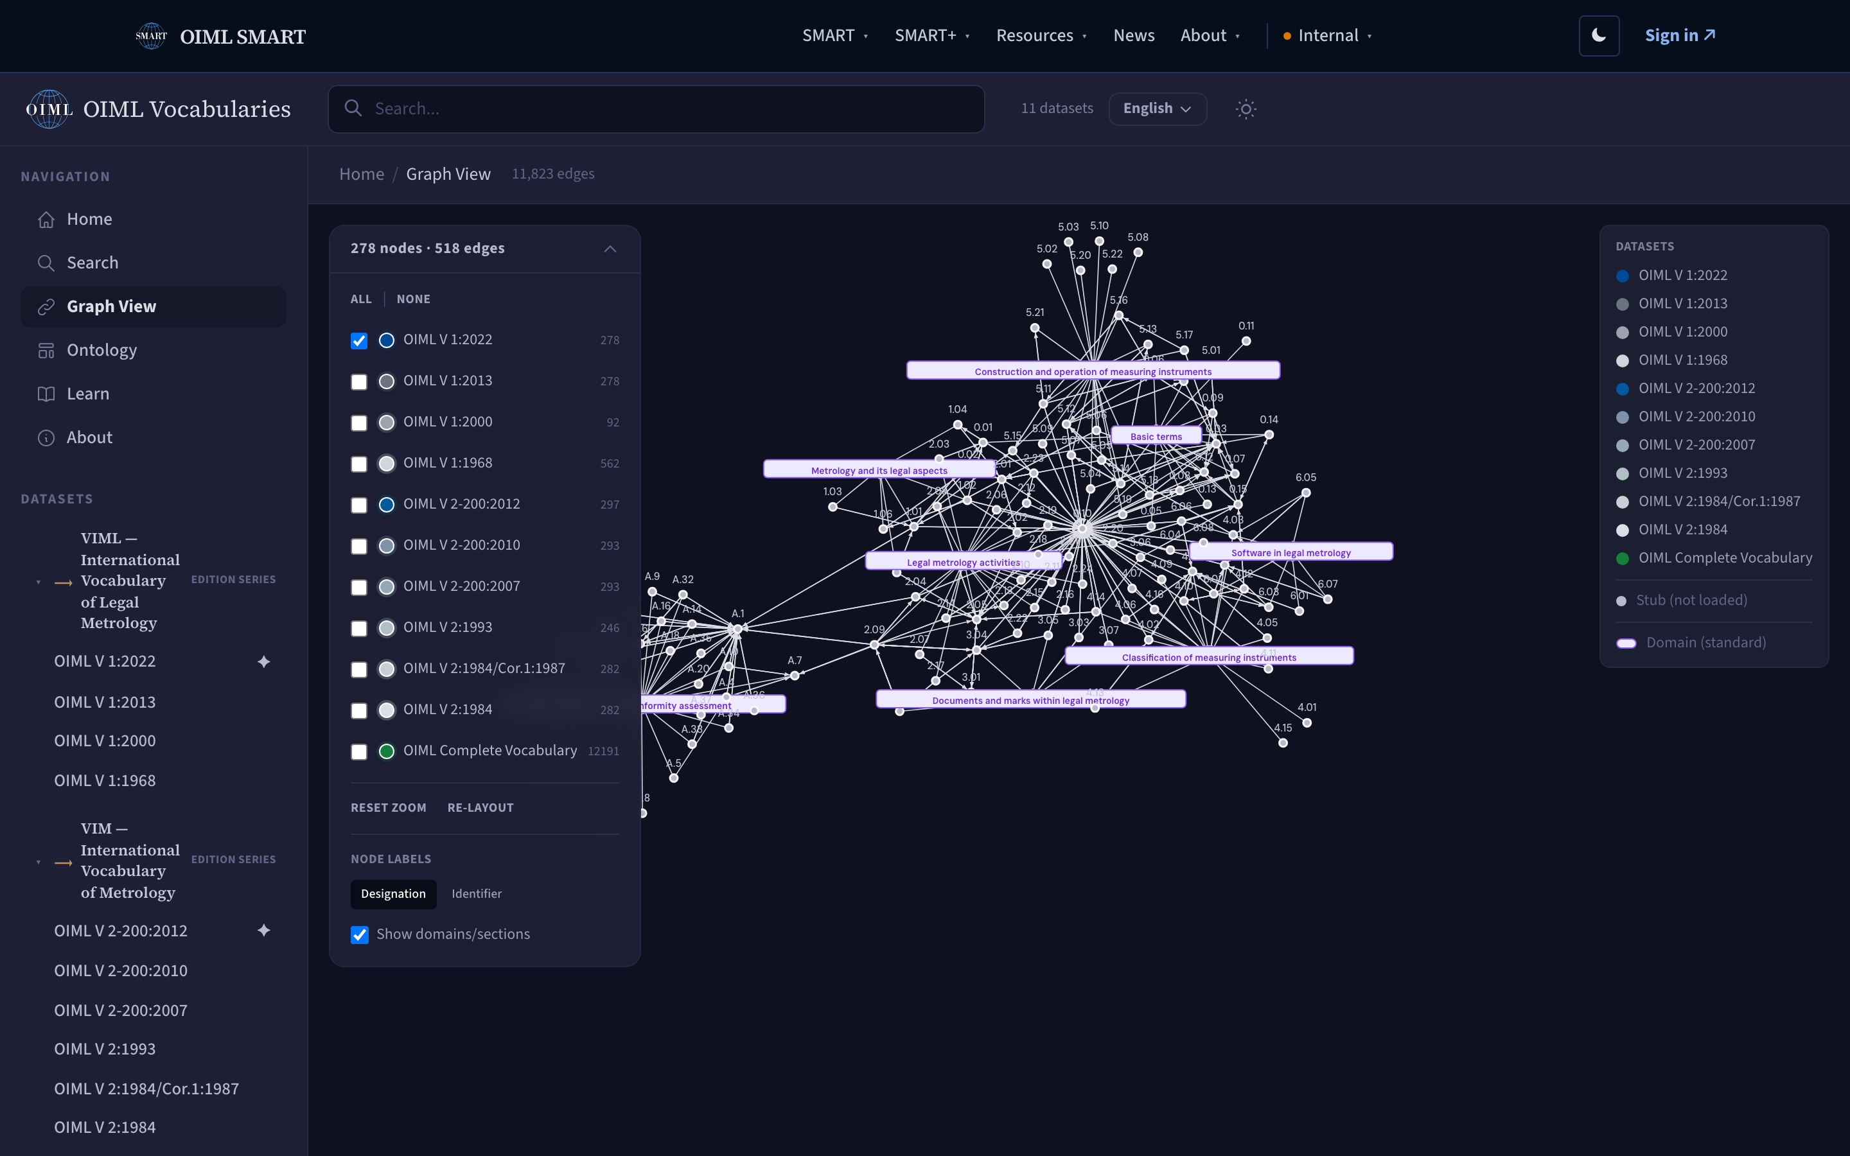
Task: Click the ALL datasets button
Action: pos(361,299)
